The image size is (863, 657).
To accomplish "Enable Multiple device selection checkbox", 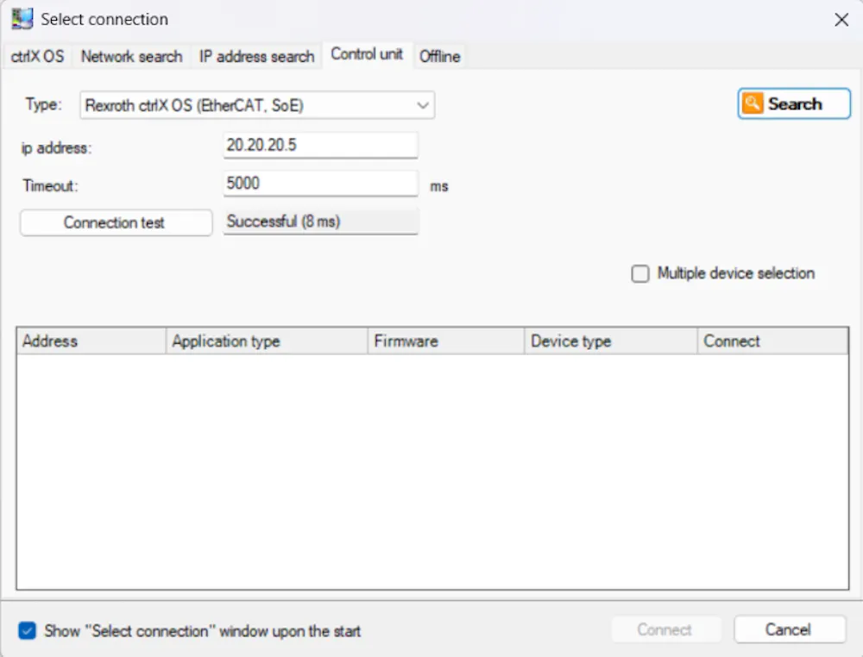I will [x=640, y=274].
